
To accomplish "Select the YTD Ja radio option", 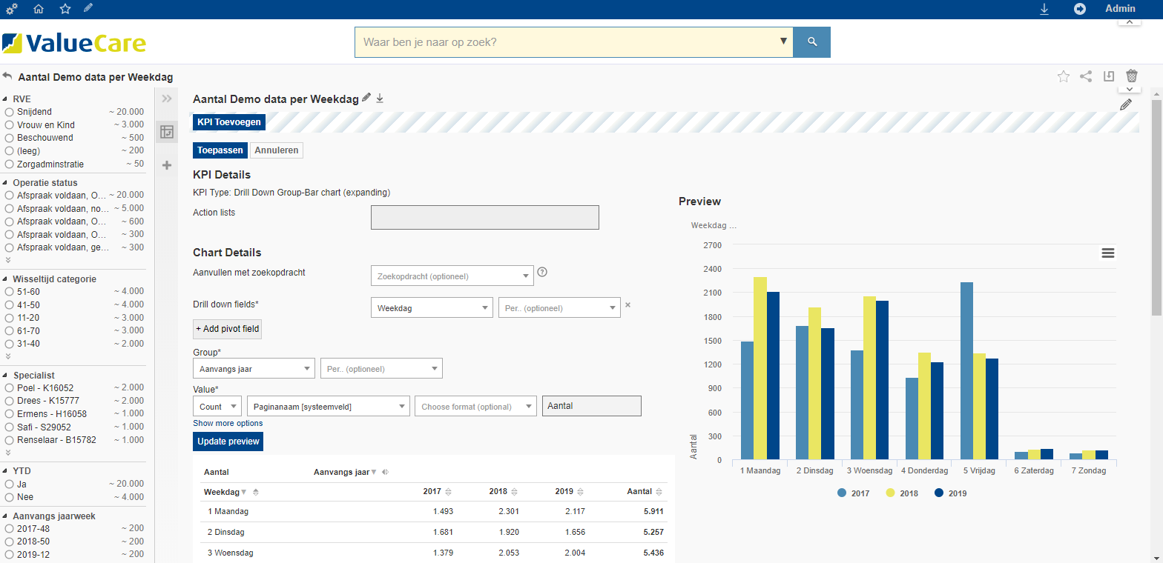I will click(10, 484).
